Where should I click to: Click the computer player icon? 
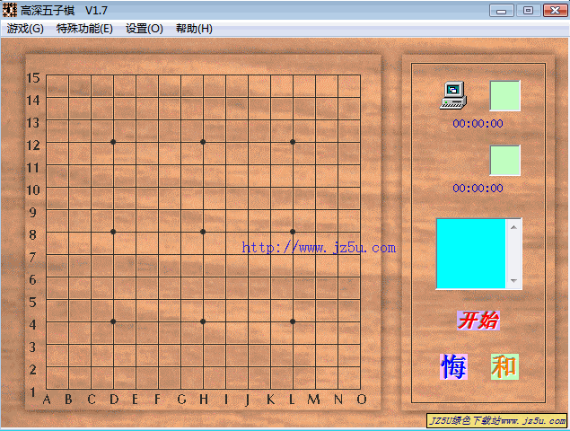click(x=453, y=94)
